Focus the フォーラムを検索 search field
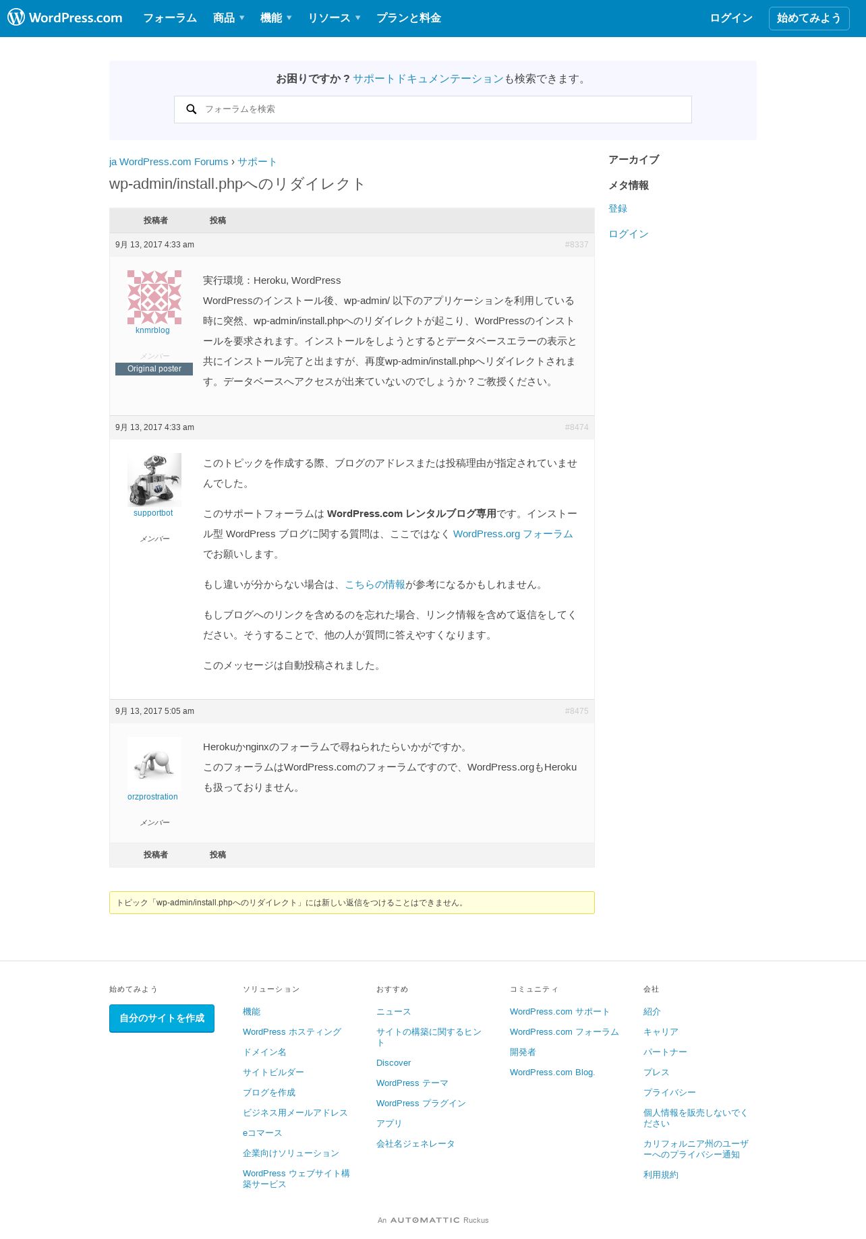The image size is (866, 1239). click(433, 109)
